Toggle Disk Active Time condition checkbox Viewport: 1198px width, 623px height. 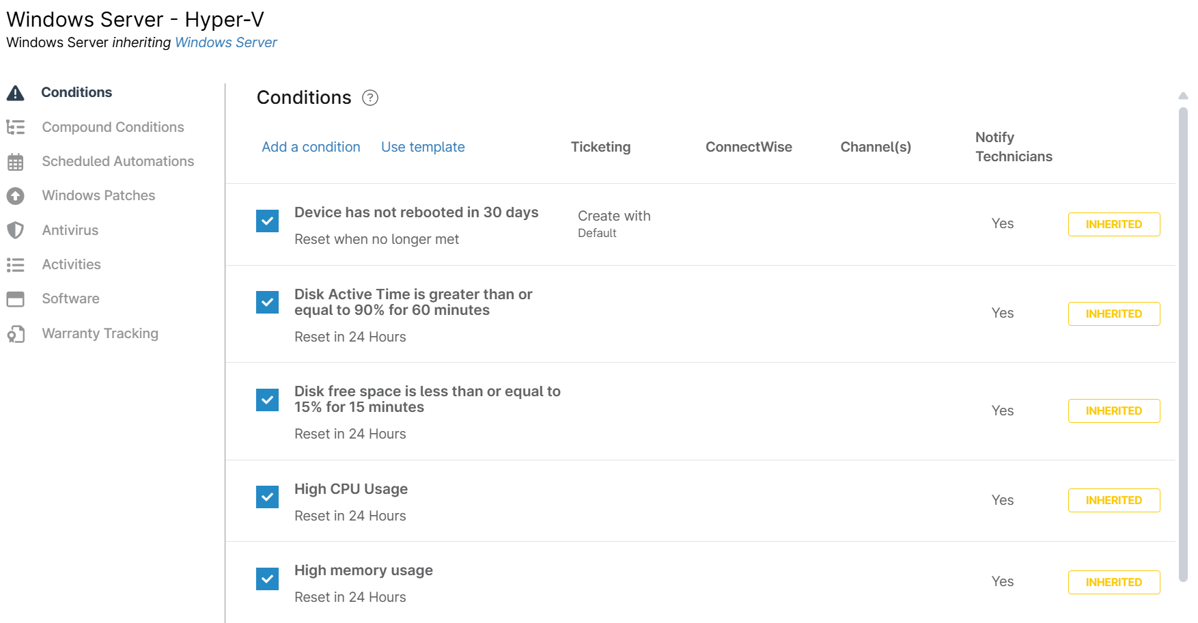pyautogui.click(x=267, y=302)
